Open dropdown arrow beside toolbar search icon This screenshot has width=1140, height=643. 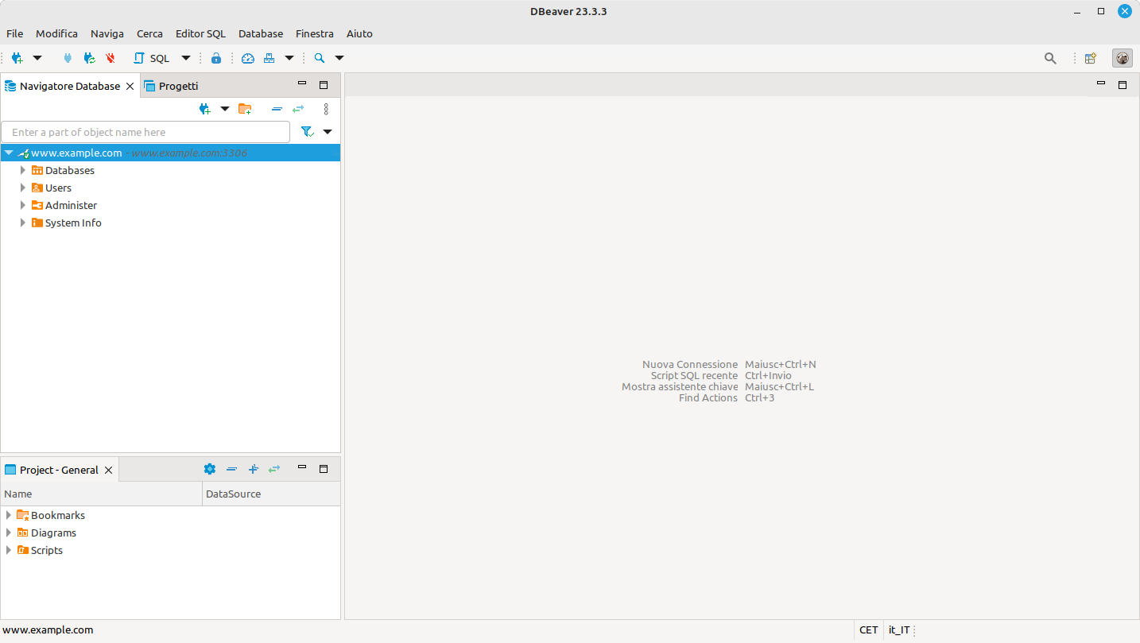tap(339, 58)
